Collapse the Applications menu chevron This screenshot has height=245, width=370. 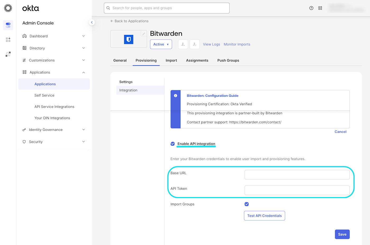[84, 72]
